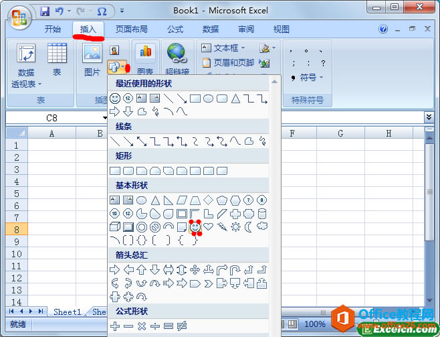Select column G header
The width and height of the screenshot is (440, 337).
coord(340,133)
